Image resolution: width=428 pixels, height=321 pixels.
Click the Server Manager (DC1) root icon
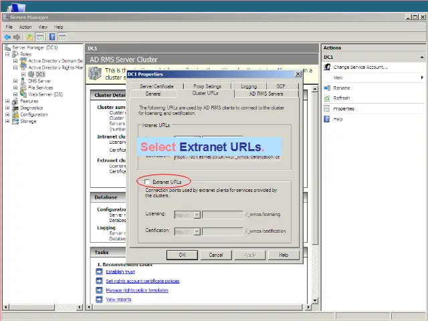(7, 47)
